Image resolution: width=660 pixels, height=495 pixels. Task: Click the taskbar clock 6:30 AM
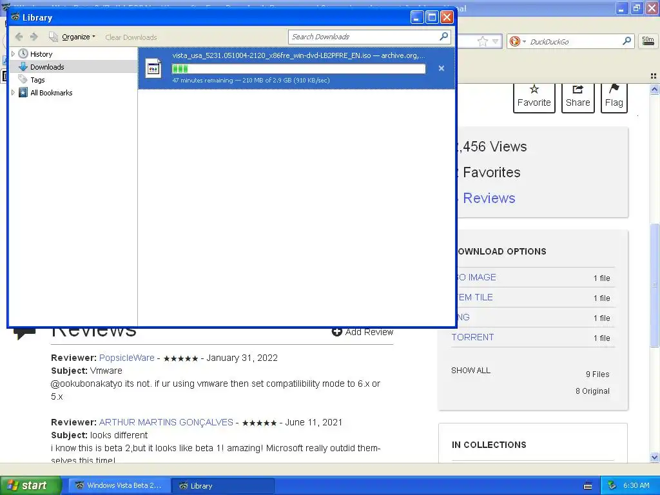[636, 485]
